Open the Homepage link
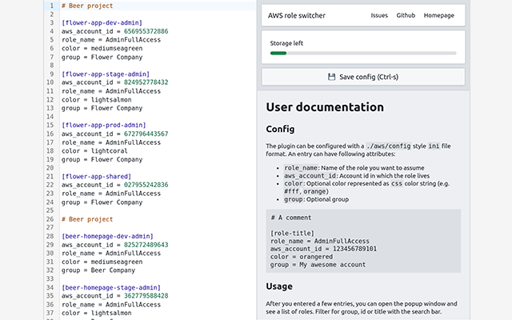 click(439, 15)
